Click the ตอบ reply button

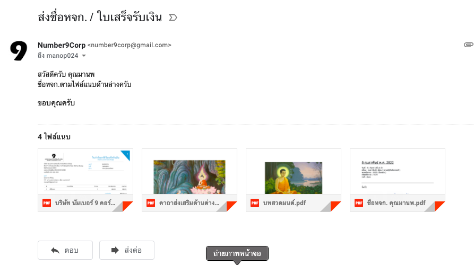click(65, 250)
